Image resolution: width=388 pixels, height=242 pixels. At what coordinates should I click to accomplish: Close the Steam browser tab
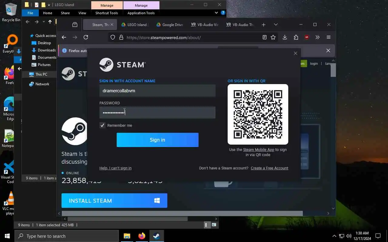point(112,25)
